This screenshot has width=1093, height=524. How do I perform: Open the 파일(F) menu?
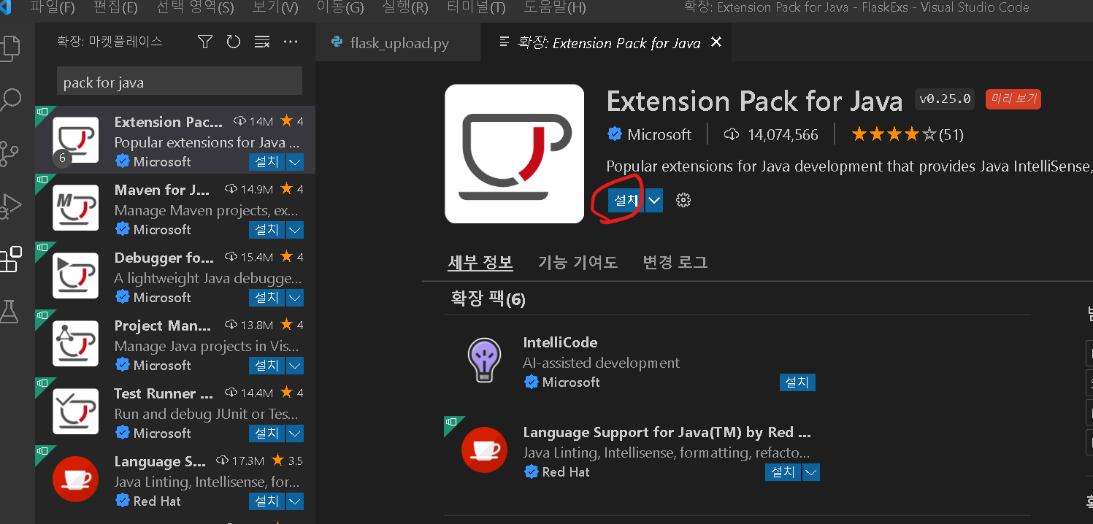pos(53,8)
